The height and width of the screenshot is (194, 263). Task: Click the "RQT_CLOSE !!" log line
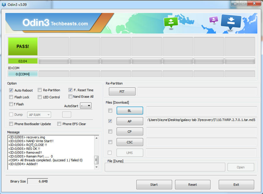click(x=28, y=145)
